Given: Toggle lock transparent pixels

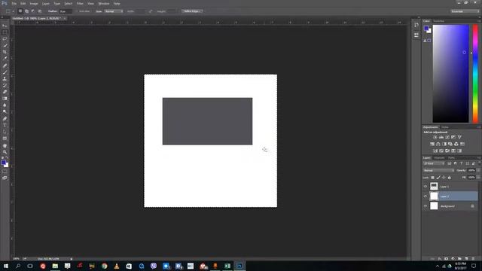Looking at the screenshot, I should point(432,178).
